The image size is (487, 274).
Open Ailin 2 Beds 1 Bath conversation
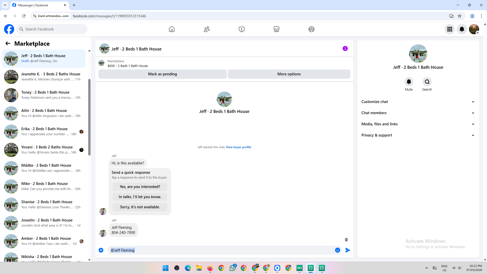44,113
